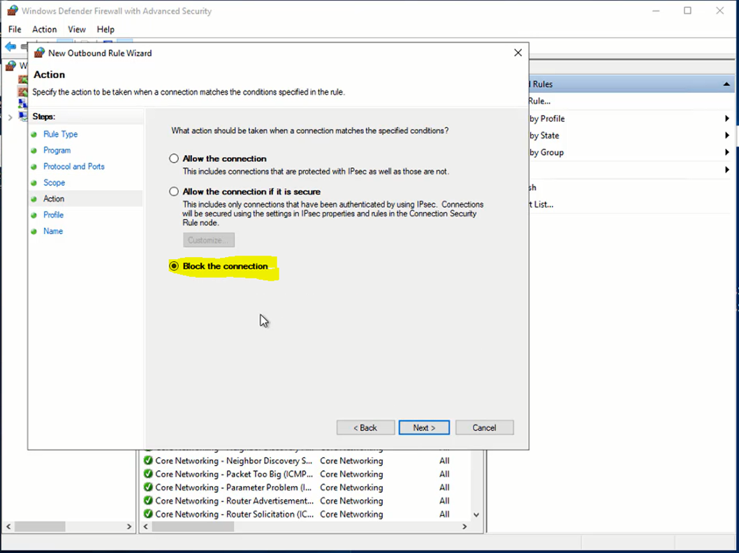Open the Action menu
739x553 pixels.
click(44, 29)
